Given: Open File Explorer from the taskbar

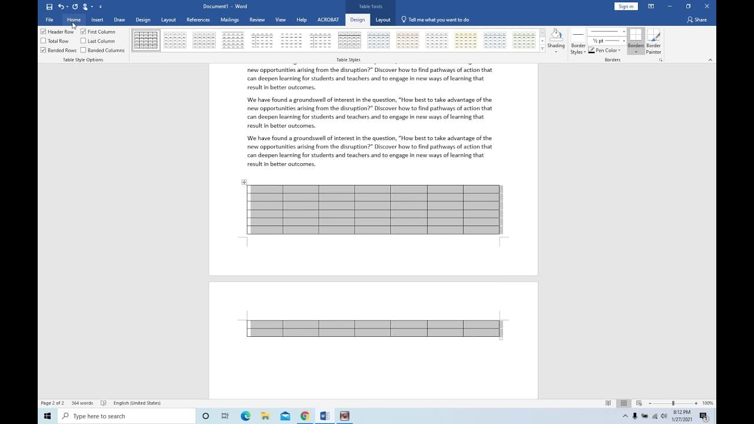Looking at the screenshot, I should tap(265, 416).
